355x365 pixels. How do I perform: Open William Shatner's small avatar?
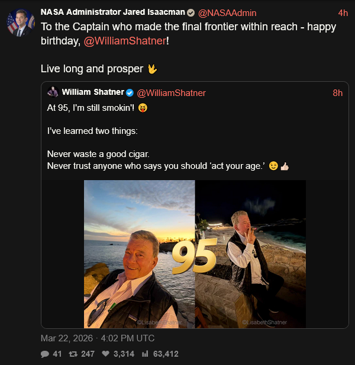point(53,92)
